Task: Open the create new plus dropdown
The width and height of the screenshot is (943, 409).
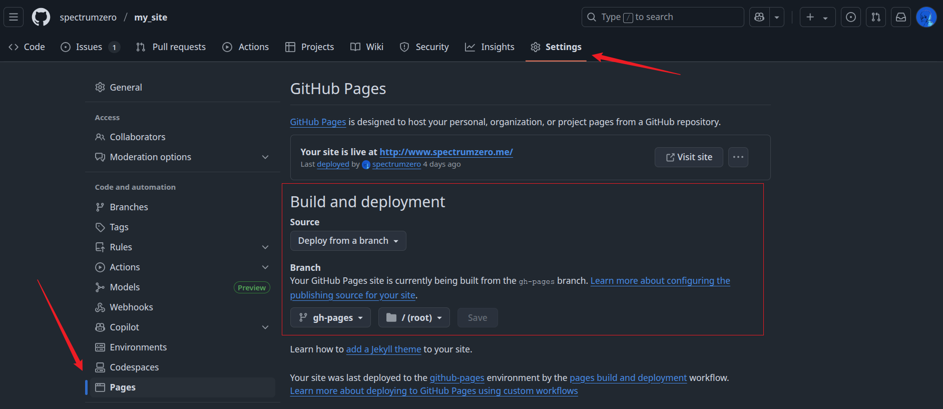Action: [817, 17]
